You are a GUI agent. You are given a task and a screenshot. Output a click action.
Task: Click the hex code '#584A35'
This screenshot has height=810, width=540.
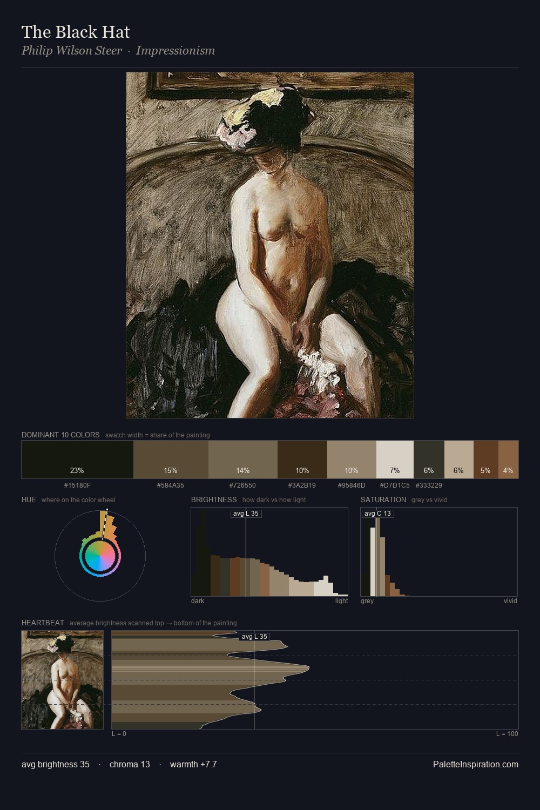pyautogui.click(x=171, y=485)
